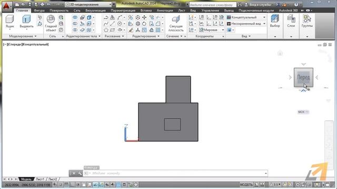
Task: Select the Polygon tool in Рисование panel
Action: (x=106, y=30)
